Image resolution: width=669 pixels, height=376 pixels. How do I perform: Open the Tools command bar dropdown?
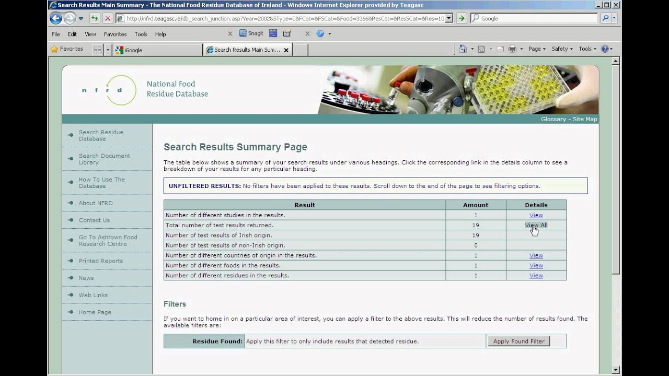click(587, 49)
